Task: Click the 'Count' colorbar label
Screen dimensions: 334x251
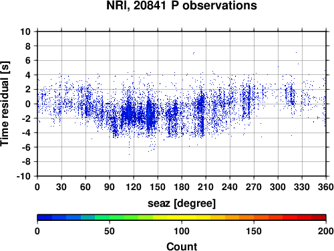Action: tap(182, 246)
